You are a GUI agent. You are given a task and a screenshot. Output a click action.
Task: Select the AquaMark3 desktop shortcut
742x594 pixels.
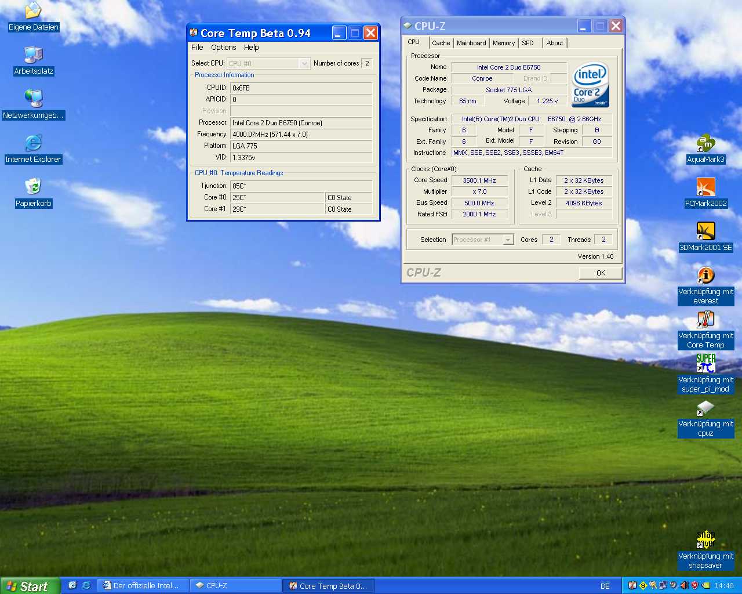pos(705,148)
